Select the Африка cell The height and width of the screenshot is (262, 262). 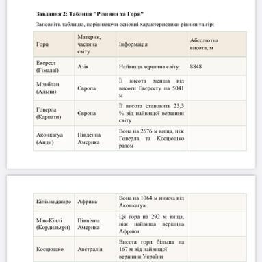point(95,202)
